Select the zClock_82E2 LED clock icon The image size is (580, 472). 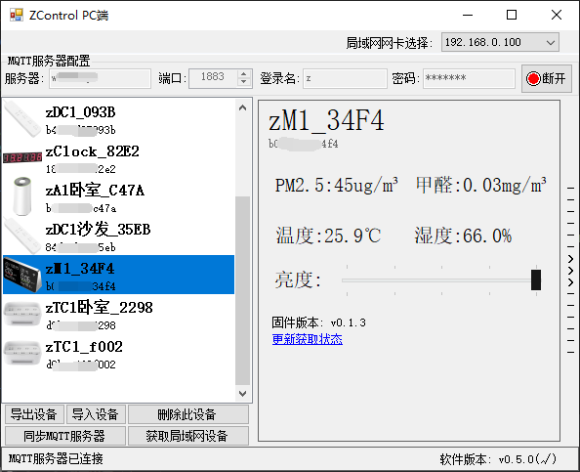tap(22, 158)
